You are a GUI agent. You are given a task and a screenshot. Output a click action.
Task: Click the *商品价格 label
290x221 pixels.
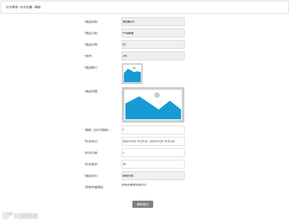pos(91,45)
